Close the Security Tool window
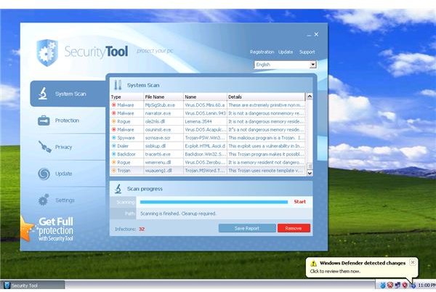 316,34
